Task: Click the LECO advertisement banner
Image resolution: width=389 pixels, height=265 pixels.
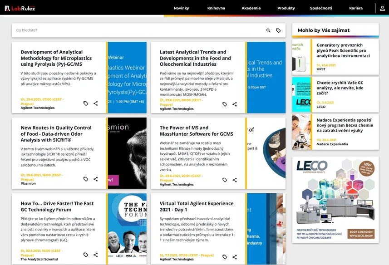Action: click(335, 200)
